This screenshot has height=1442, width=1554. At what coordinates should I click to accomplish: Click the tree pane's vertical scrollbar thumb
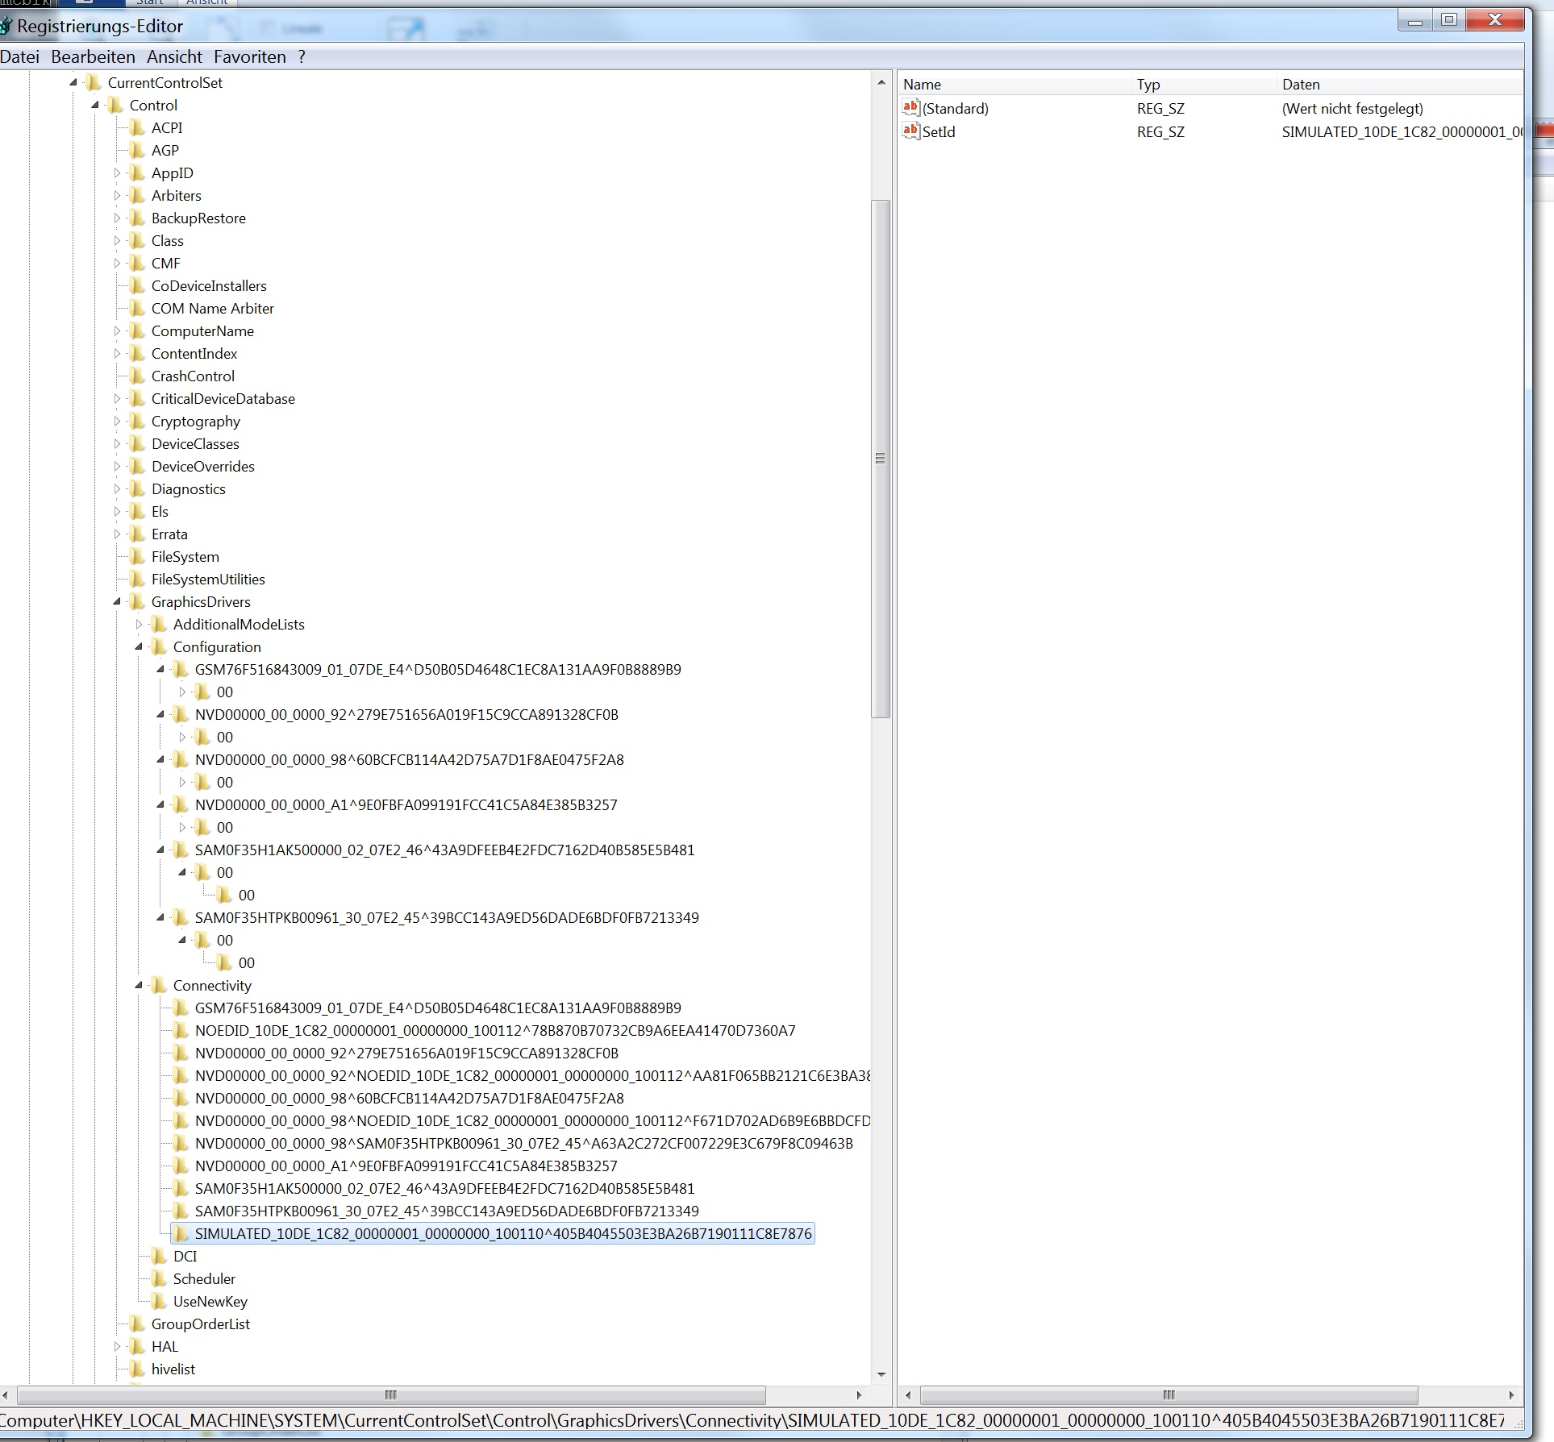[x=881, y=458]
